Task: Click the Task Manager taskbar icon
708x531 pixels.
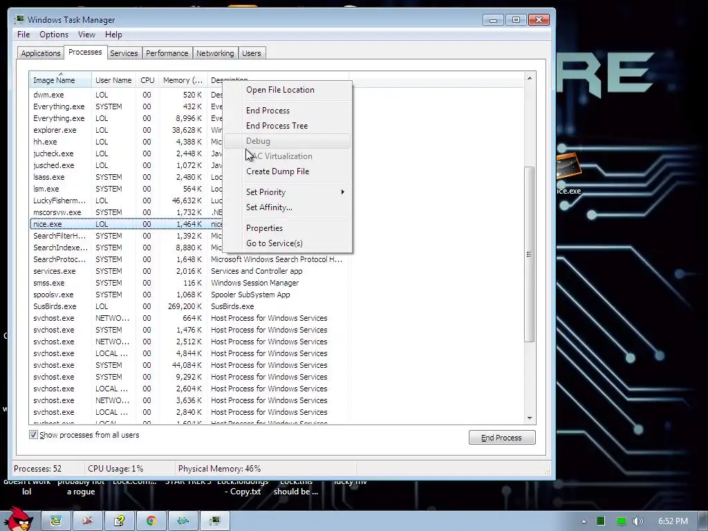Action: click(214, 521)
